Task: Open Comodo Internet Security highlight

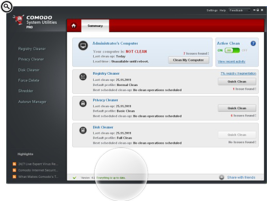Action: pos(38,170)
